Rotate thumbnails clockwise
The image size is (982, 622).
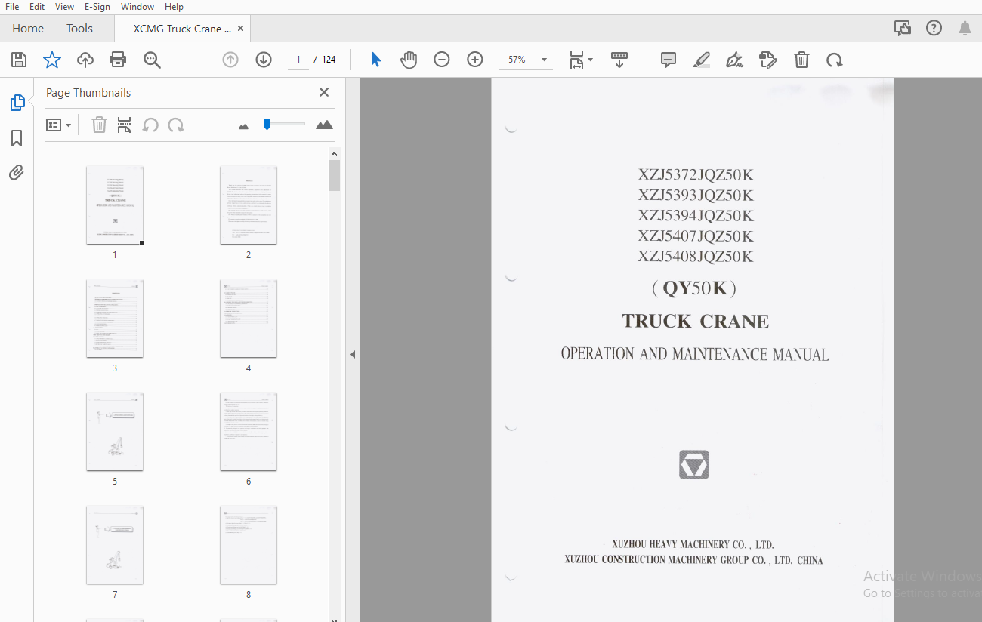point(176,125)
